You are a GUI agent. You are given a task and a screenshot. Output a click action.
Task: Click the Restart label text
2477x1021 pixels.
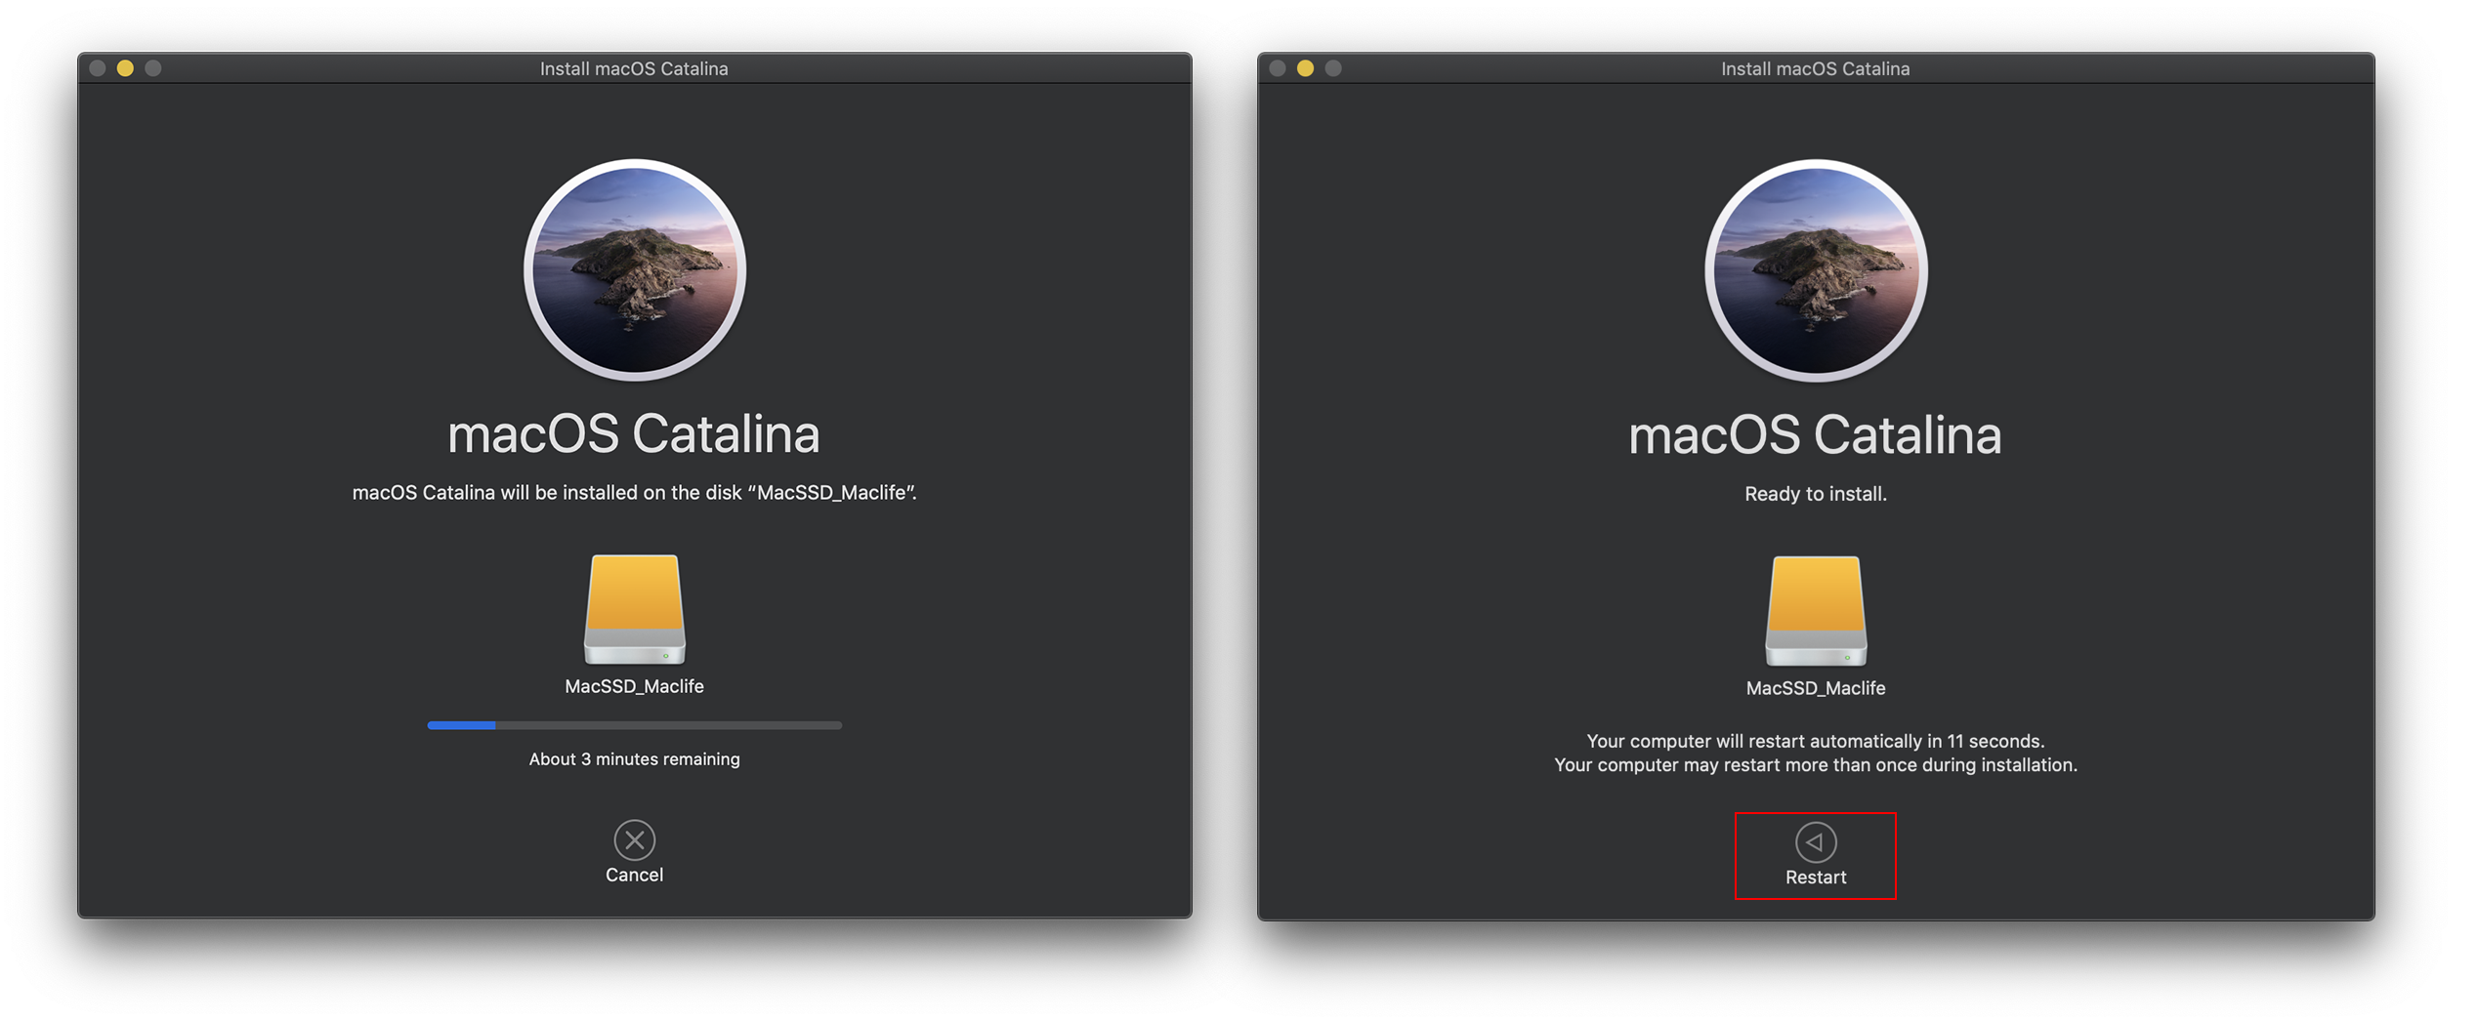click(1815, 877)
